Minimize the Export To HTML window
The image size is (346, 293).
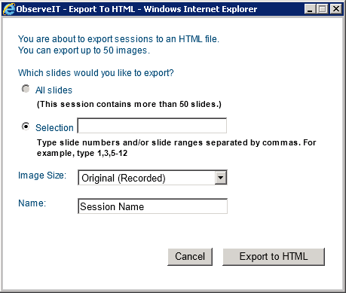tap(310, 9)
